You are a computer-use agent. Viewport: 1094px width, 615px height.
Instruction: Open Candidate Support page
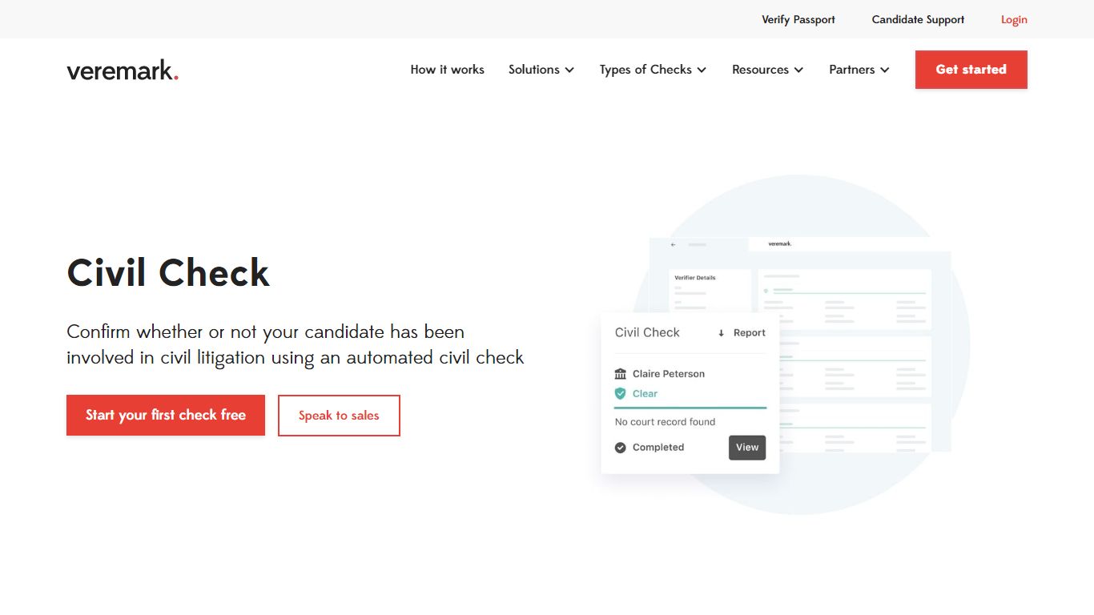coord(918,19)
